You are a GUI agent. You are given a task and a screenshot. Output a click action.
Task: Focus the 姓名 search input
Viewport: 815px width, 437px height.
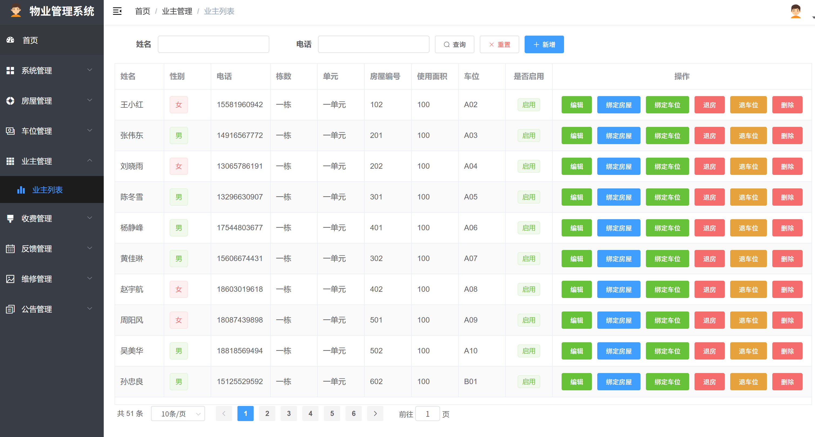pyautogui.click(x=213, y=44)
